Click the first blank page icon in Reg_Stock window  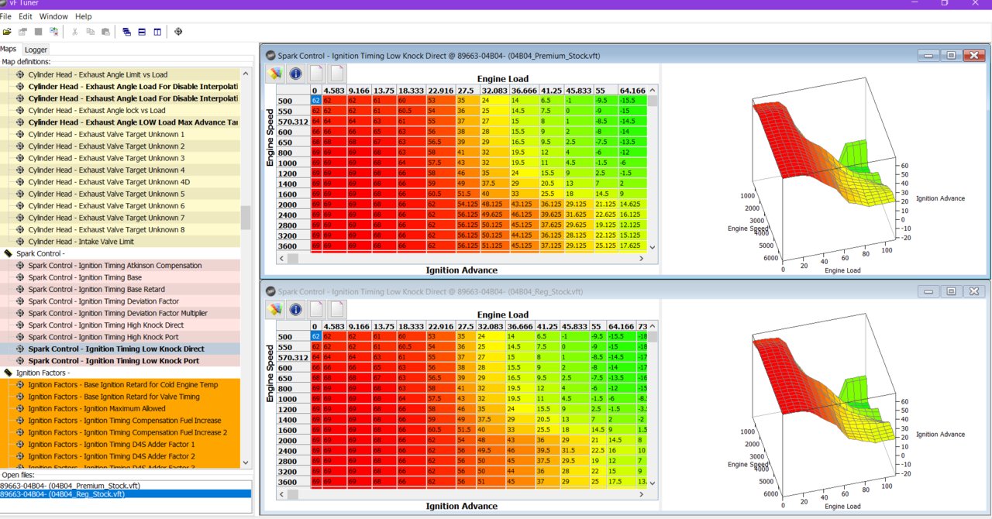coord(316,310)
